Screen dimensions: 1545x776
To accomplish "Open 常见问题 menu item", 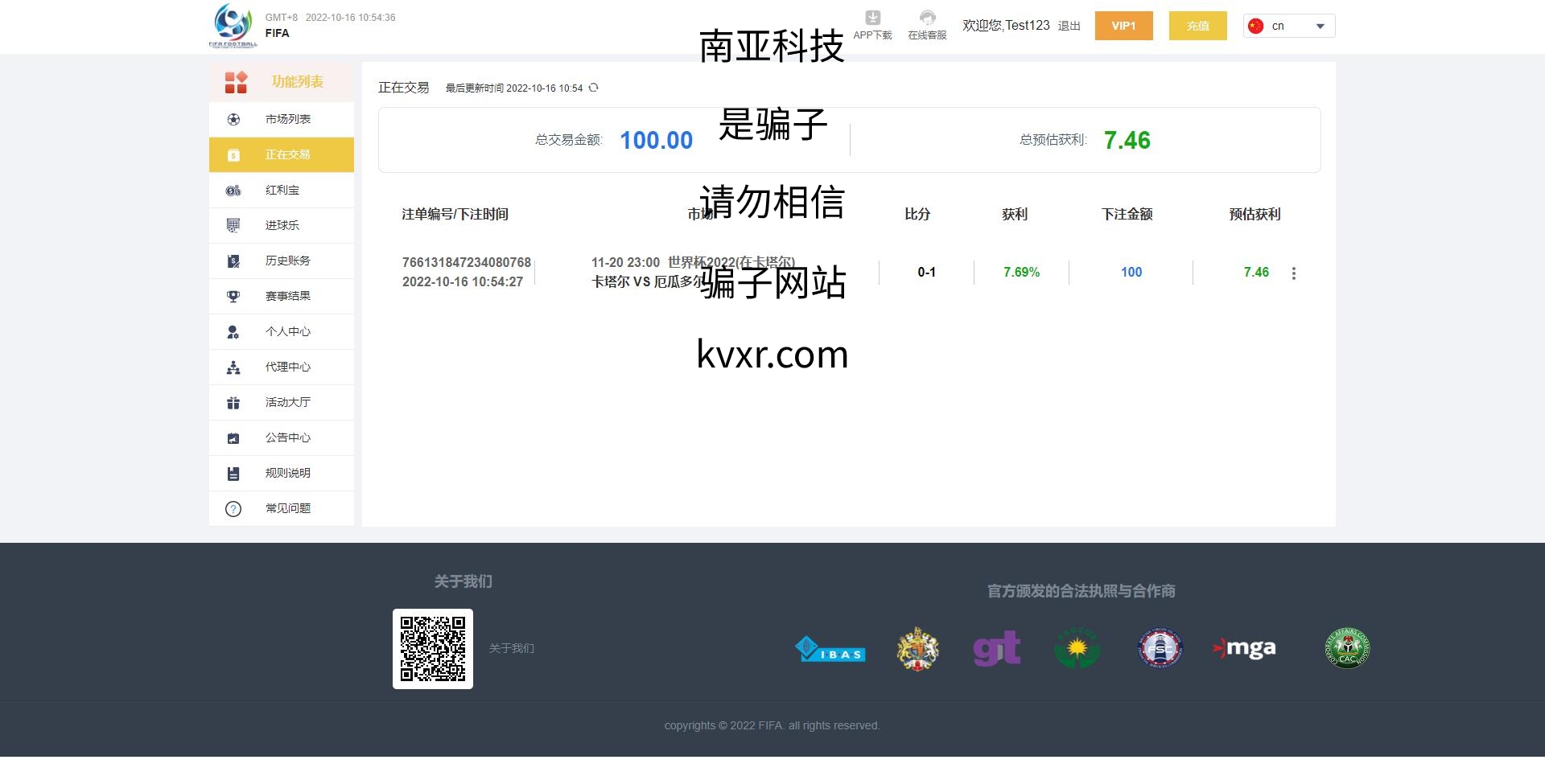I will click(282, 508).
